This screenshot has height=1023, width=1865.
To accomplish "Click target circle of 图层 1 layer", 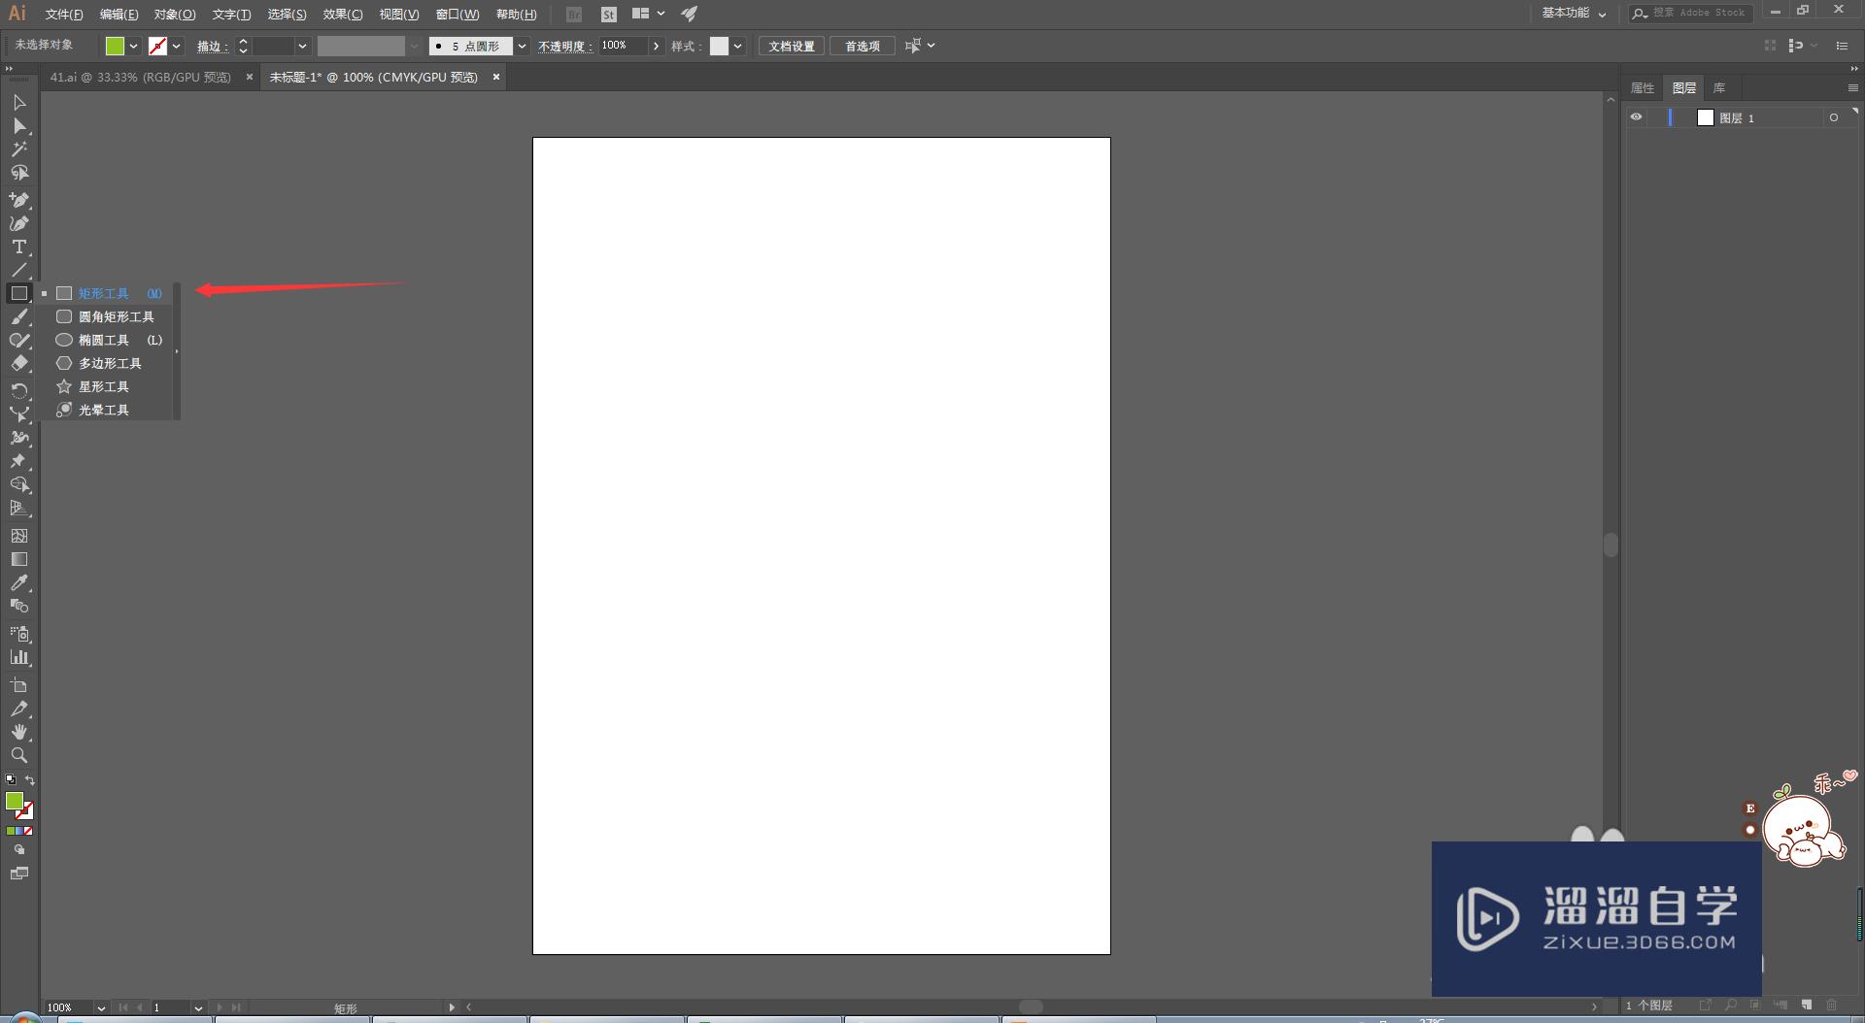I will (1834, 117).
